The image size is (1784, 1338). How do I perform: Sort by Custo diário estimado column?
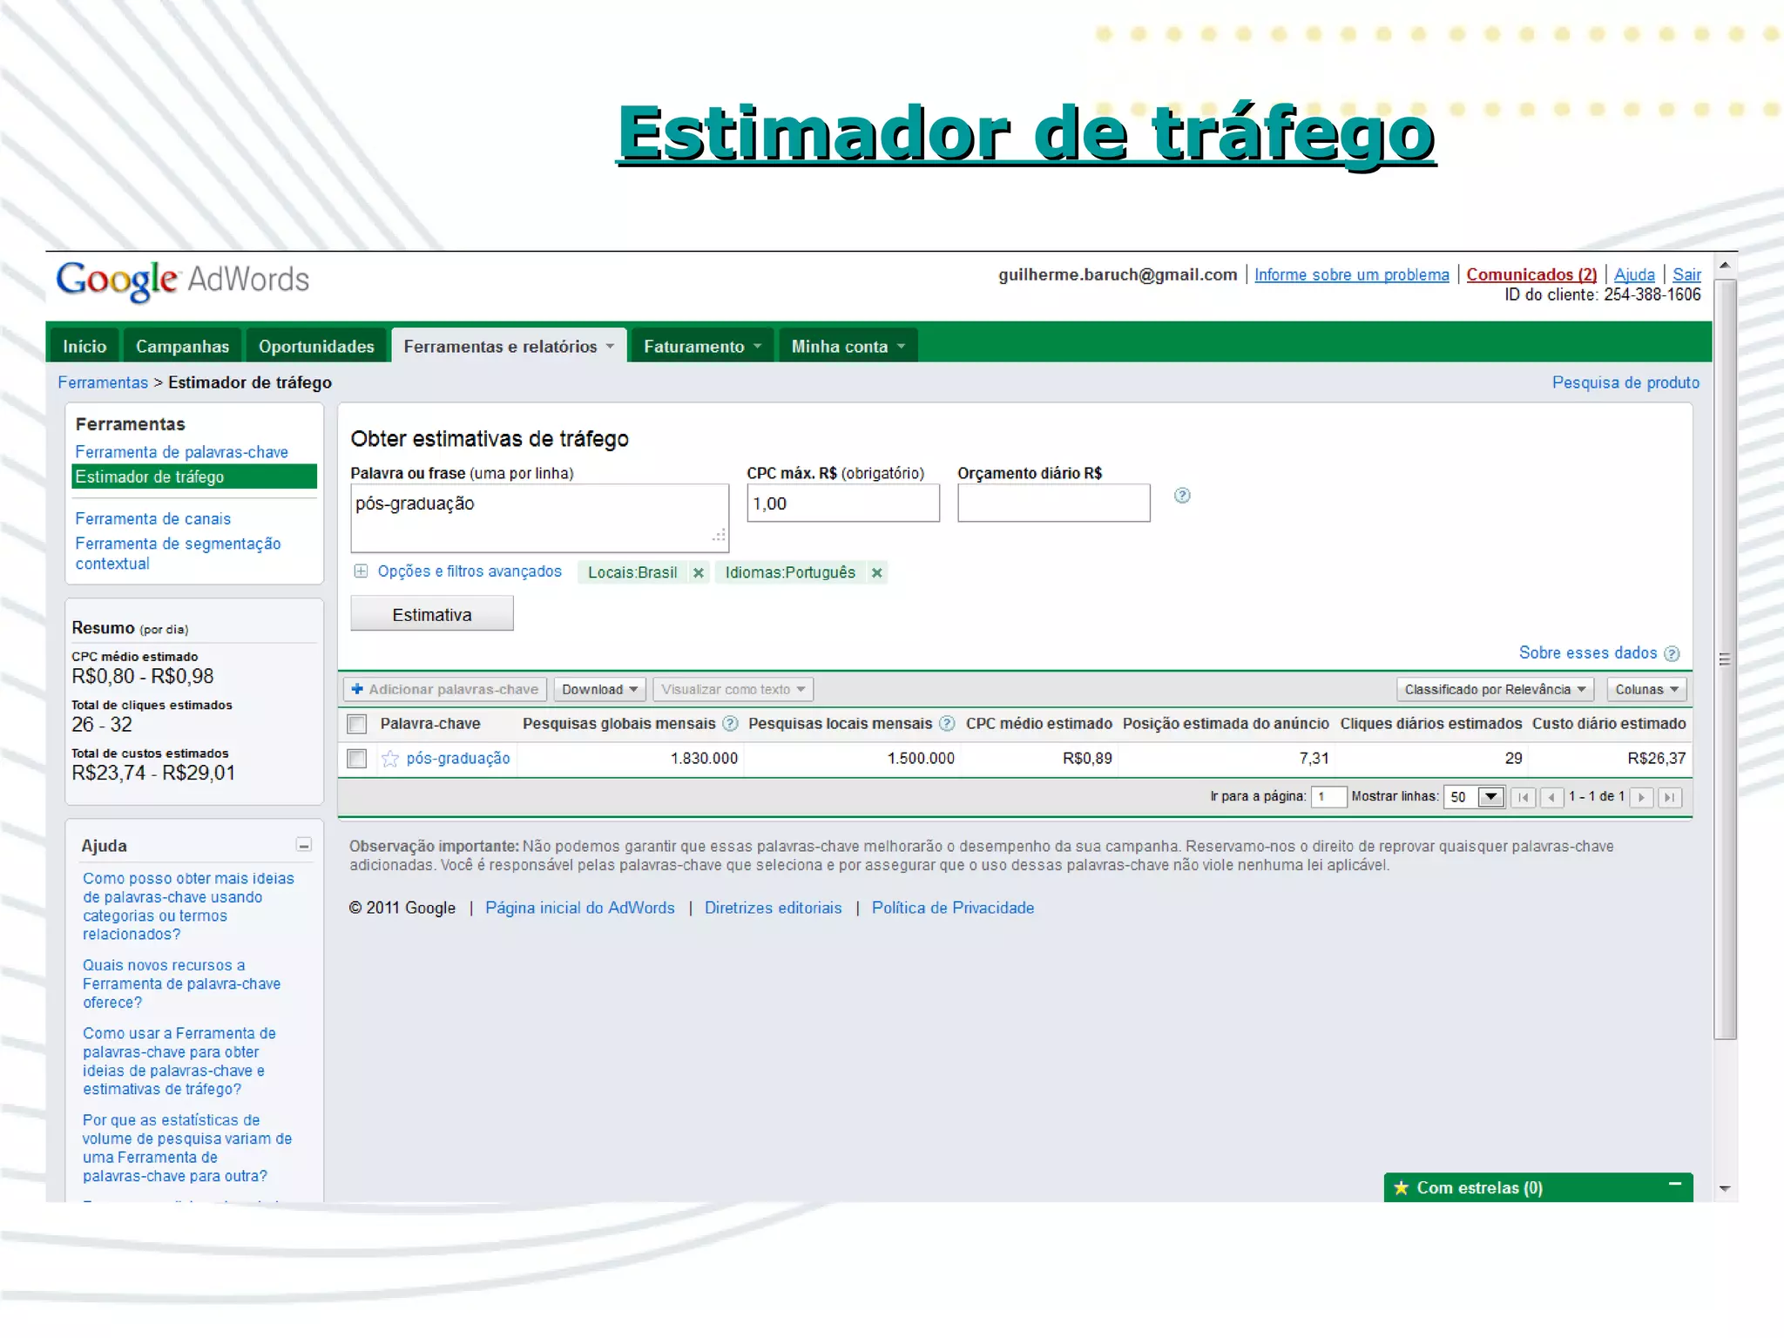[x=1609, y=724]
